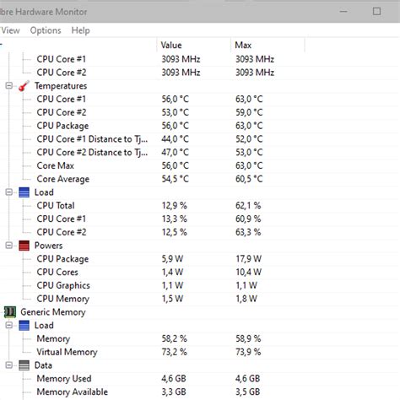Screen dimensions: 400x400
Task: Select the Core Average row
Action: 200,179
